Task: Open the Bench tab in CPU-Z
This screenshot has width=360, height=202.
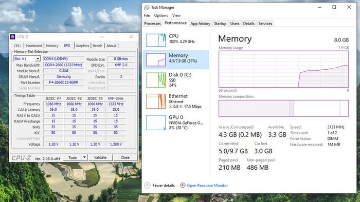Action: coord(98,46)
